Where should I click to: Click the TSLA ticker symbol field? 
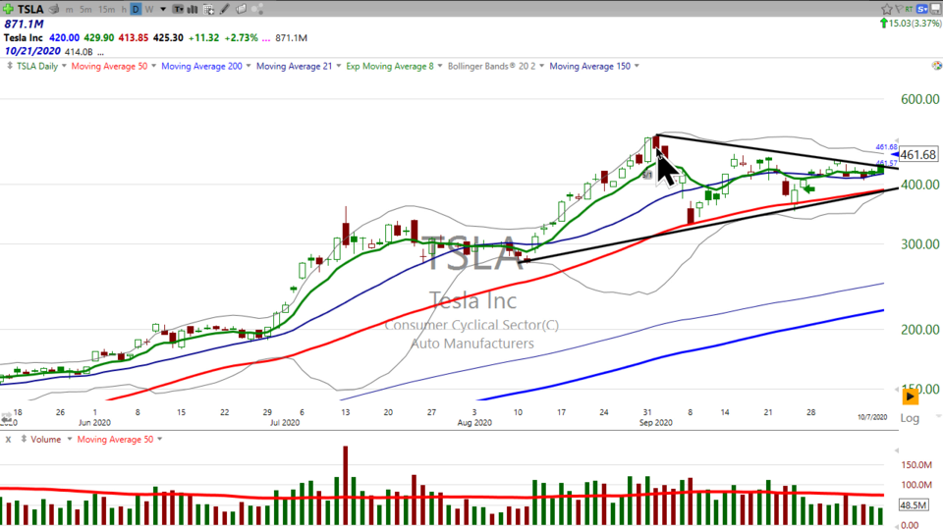pyautogui.click(x=30, y=9)
